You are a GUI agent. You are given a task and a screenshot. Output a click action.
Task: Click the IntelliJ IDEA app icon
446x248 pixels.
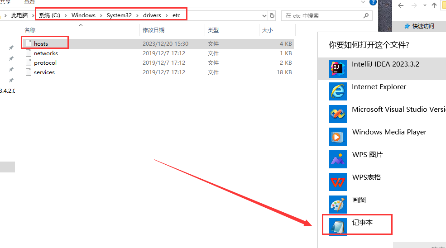click(338, 68)
